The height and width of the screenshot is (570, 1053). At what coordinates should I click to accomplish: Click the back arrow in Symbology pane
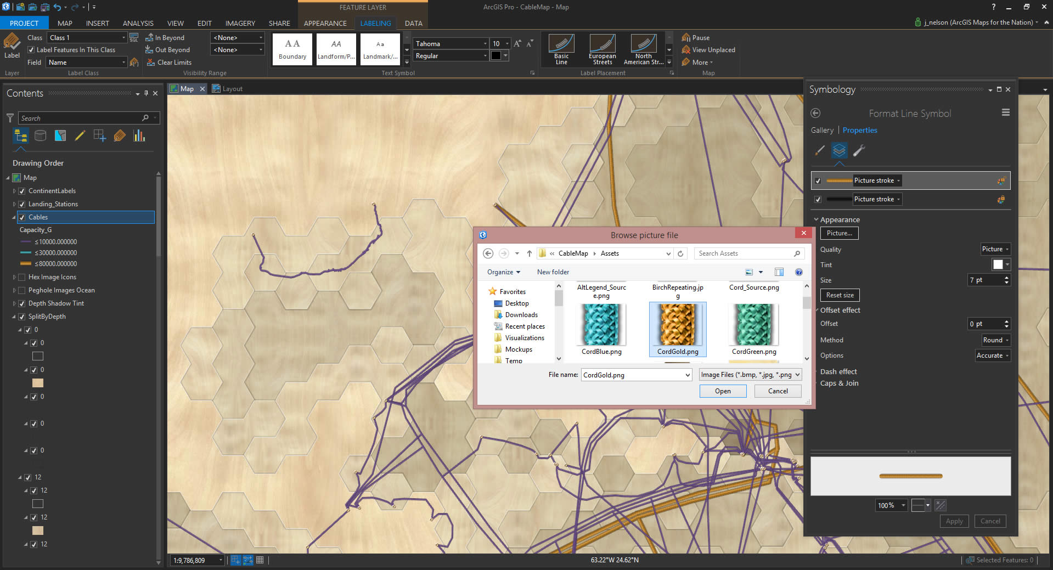pyautogui.click(x=815, y=113)
